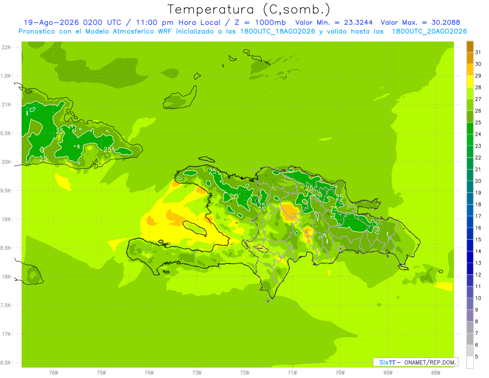The width and height of the screenshot is (489, 378).
Task: Click the teal legend swatch between 19 and 20
Action: click(x=470, y=187)
